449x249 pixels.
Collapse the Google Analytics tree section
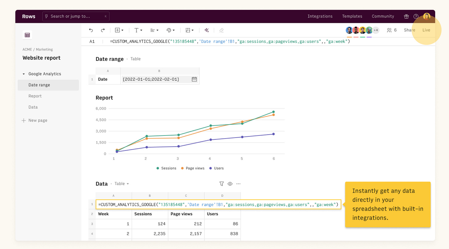(x=24, y=74)
